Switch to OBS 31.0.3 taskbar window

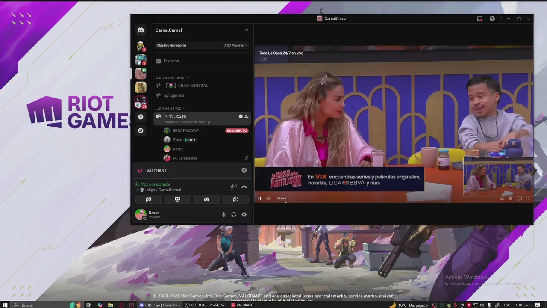[x=206, y=305]
